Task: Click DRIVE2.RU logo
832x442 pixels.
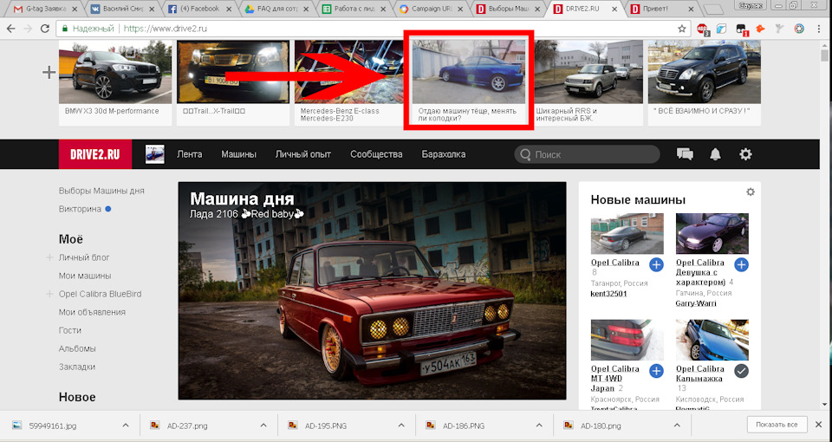Action: (95, 154)
